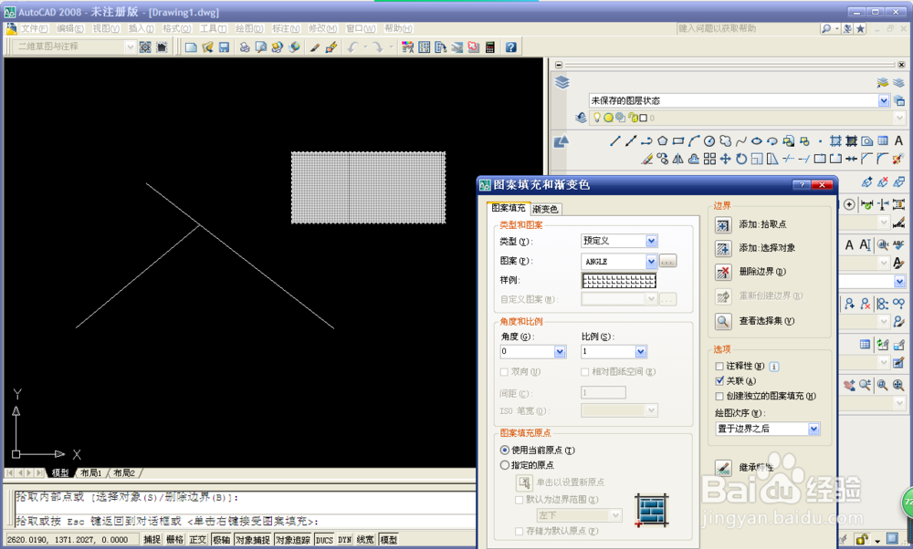Open the calculator toolbar icon
This screenshot has width=913, height=549.
point(489,47)
